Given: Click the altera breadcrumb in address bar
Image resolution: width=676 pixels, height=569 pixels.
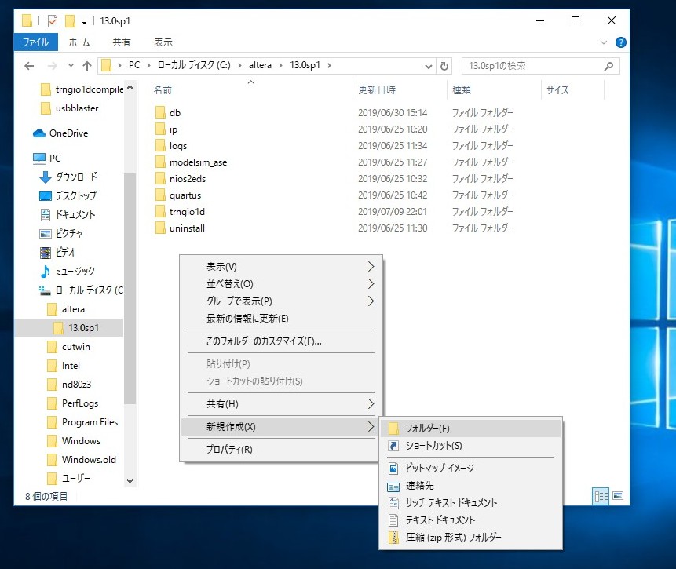Looking at the screenshot, I should 260,65.
